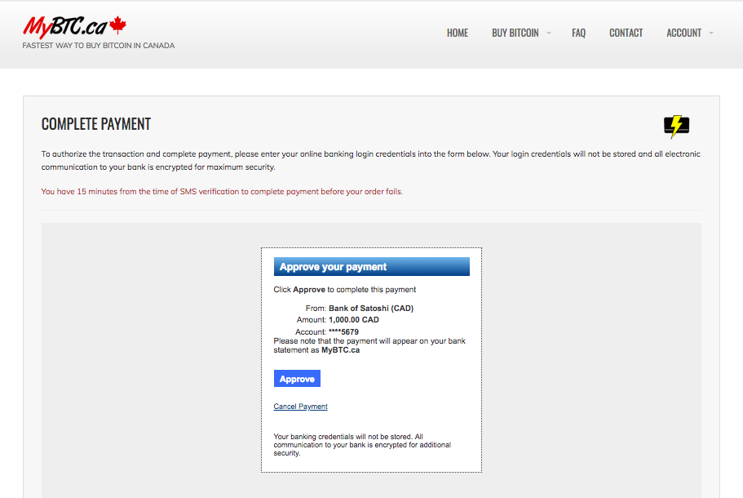743x498 pixels.
Task: Select the 'Approve your payment' header bar
Action: (x=372, y=266)
